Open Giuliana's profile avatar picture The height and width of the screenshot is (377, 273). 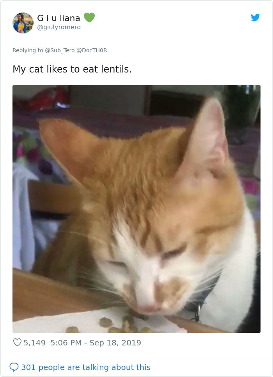(x=23, y=23)
